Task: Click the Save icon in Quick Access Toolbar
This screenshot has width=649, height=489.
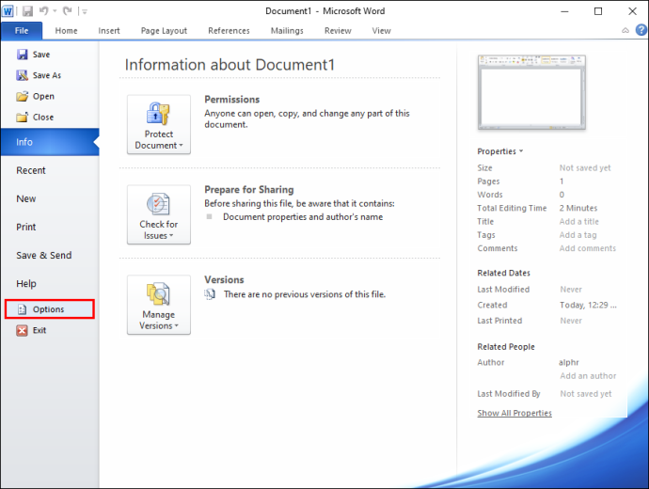Action: coord(27,11)
